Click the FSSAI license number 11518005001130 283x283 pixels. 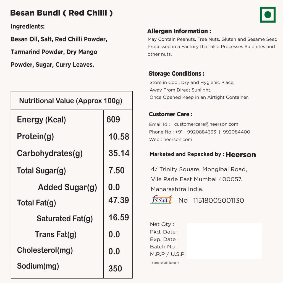tap(218, 200)
